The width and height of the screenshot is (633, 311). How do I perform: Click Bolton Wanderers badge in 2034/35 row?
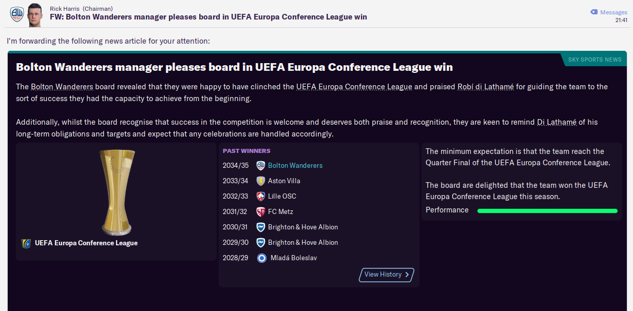[261, 165]
